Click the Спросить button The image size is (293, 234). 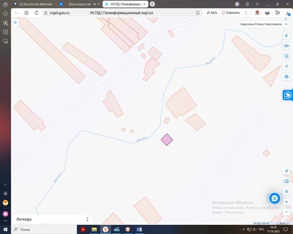point(231,13)
